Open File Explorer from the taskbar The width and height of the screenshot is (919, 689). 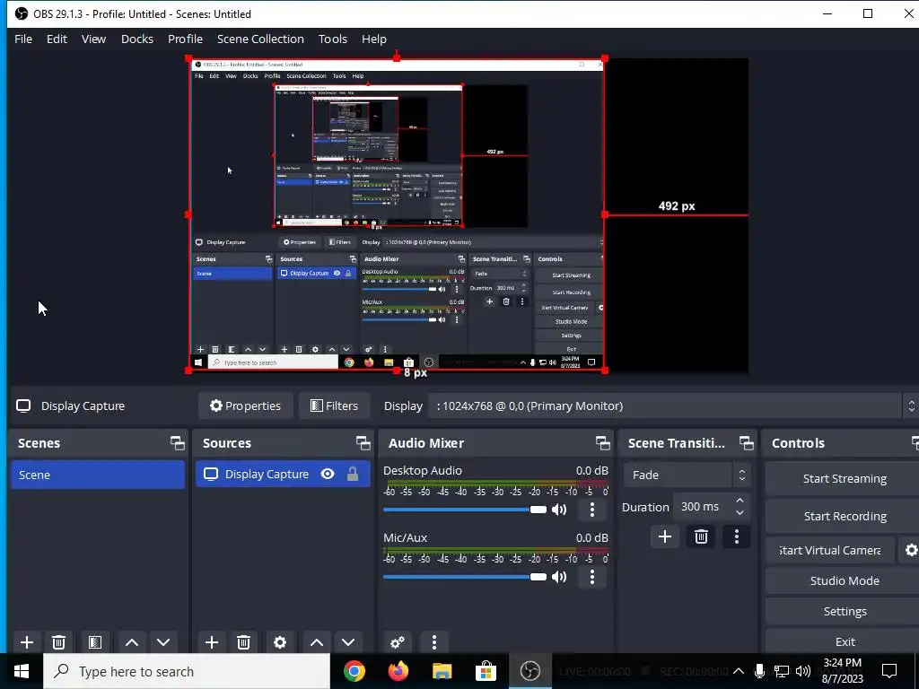[442, 671]
